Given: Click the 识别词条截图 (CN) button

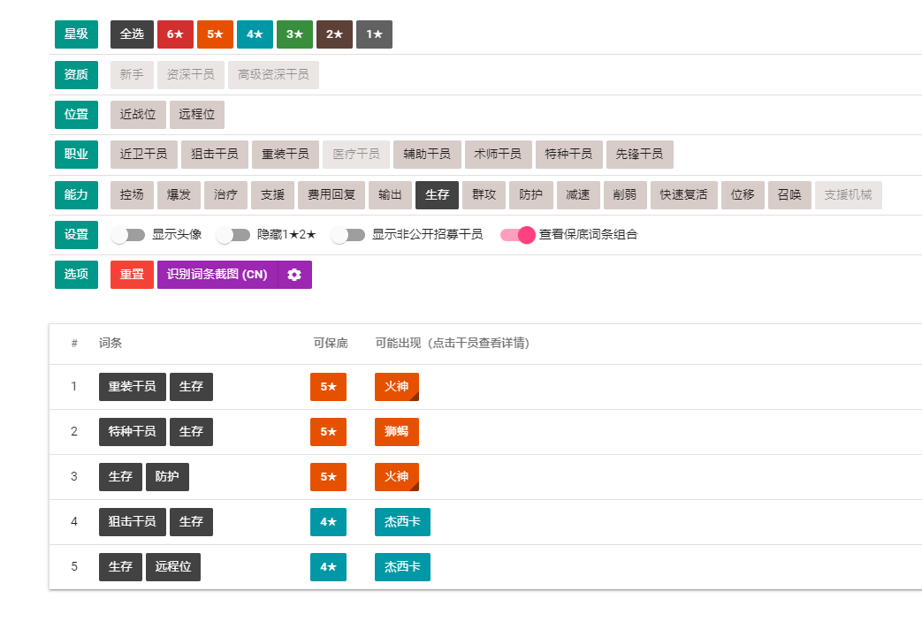Looking at the screenshot, I should [x=225, y=275].
